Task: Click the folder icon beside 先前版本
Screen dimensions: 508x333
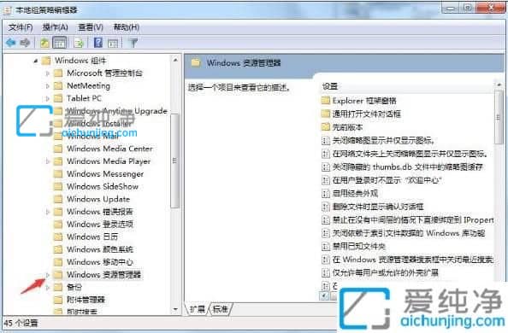Action: (x=325, y=127)
